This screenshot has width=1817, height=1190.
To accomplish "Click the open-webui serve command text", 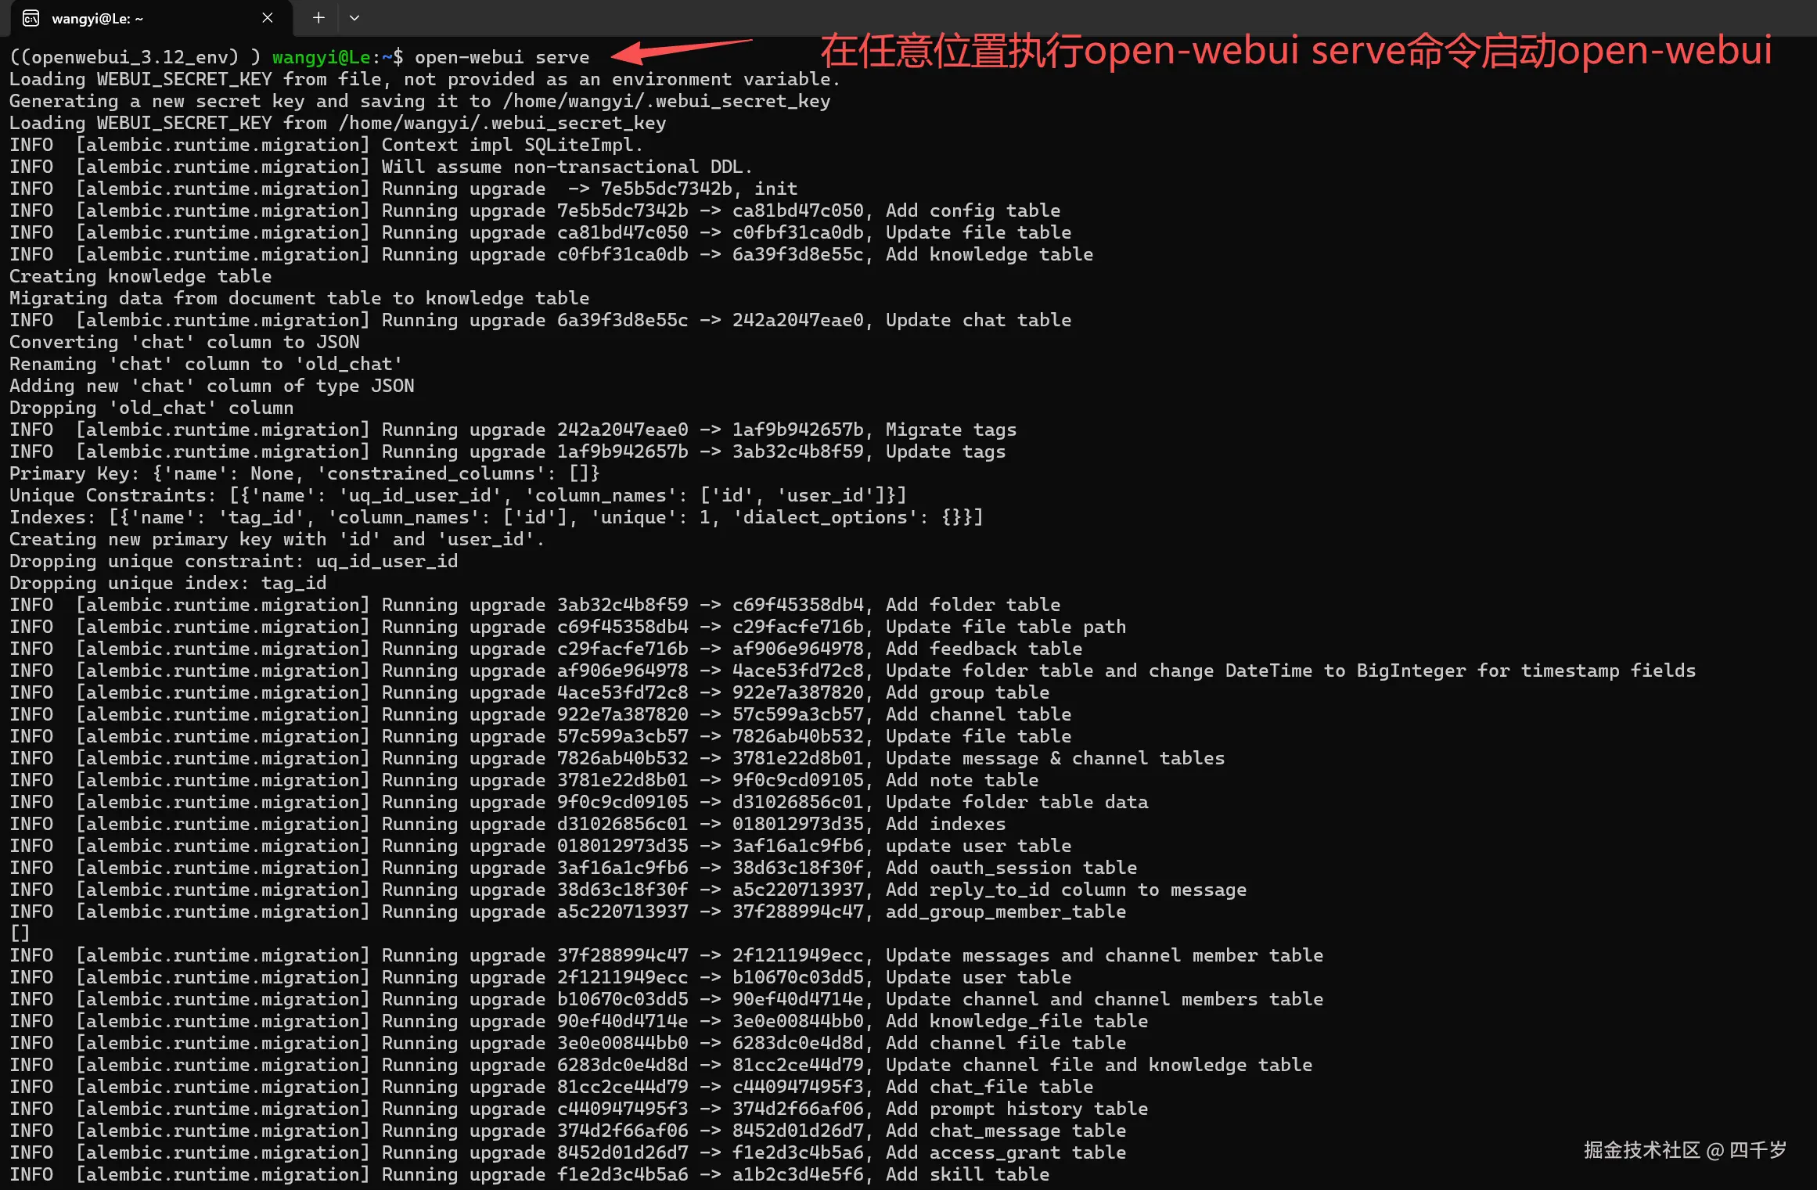I will [502, 56].
